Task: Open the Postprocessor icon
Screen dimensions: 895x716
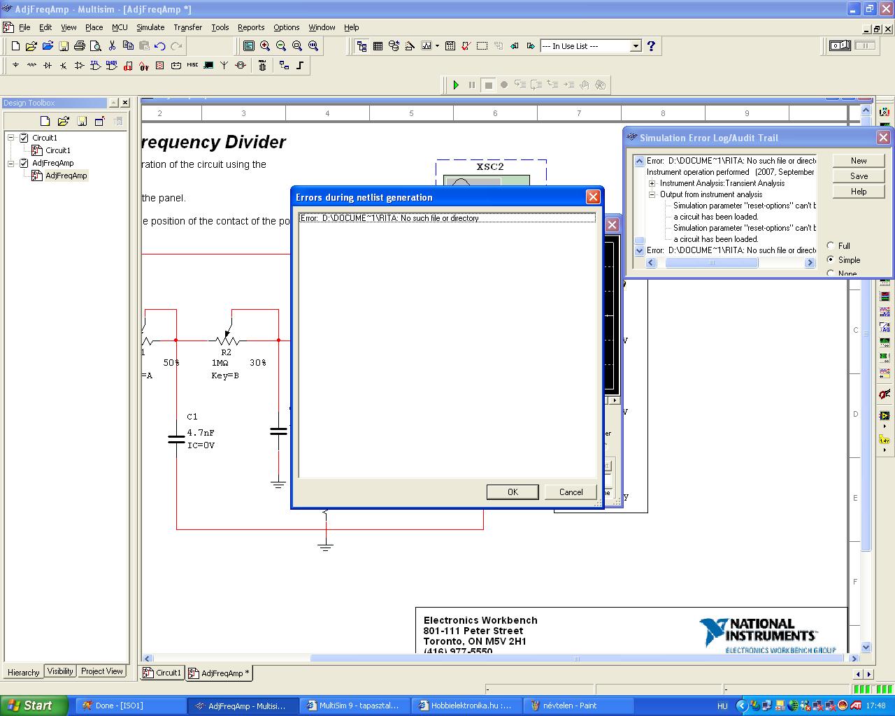Action: pos(450,46)
